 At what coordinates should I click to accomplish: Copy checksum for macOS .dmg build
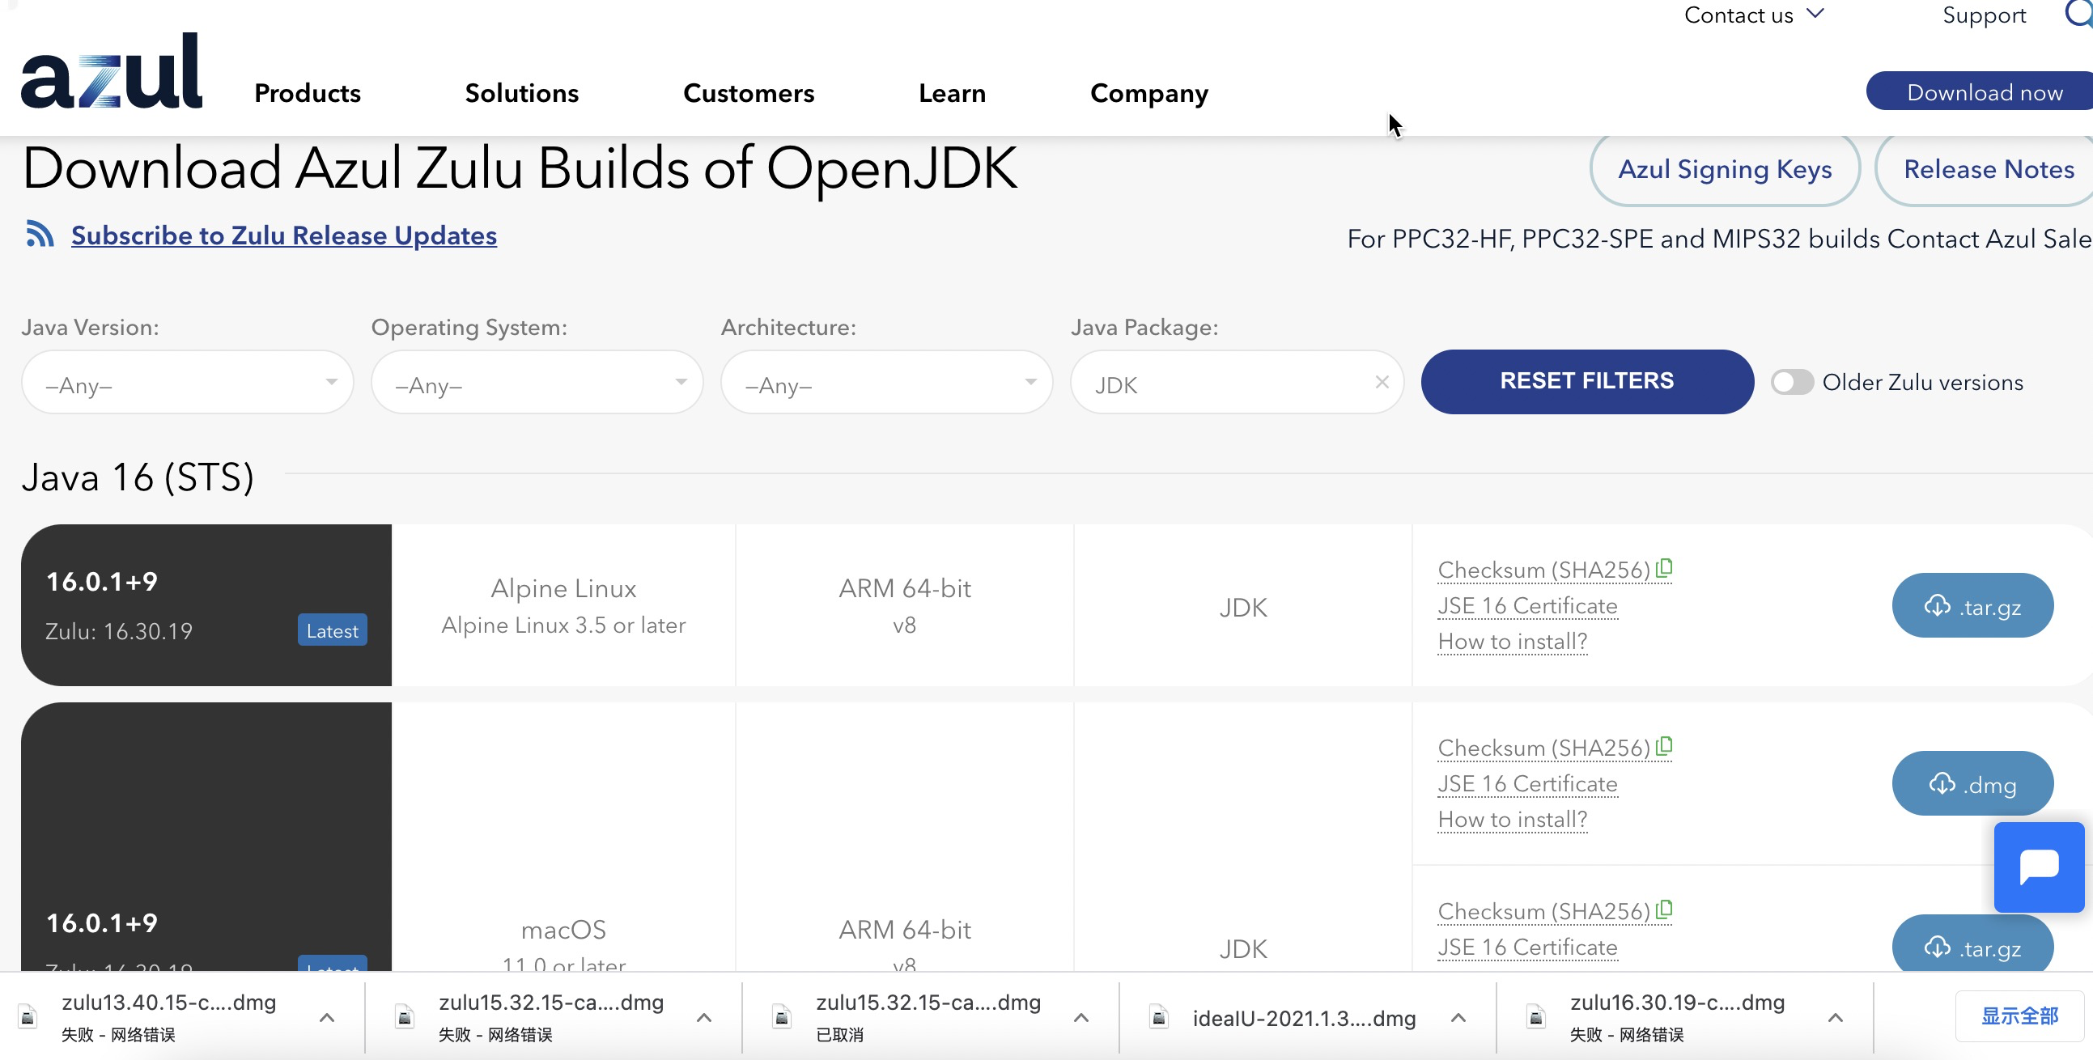click(x=1664, y=746)
